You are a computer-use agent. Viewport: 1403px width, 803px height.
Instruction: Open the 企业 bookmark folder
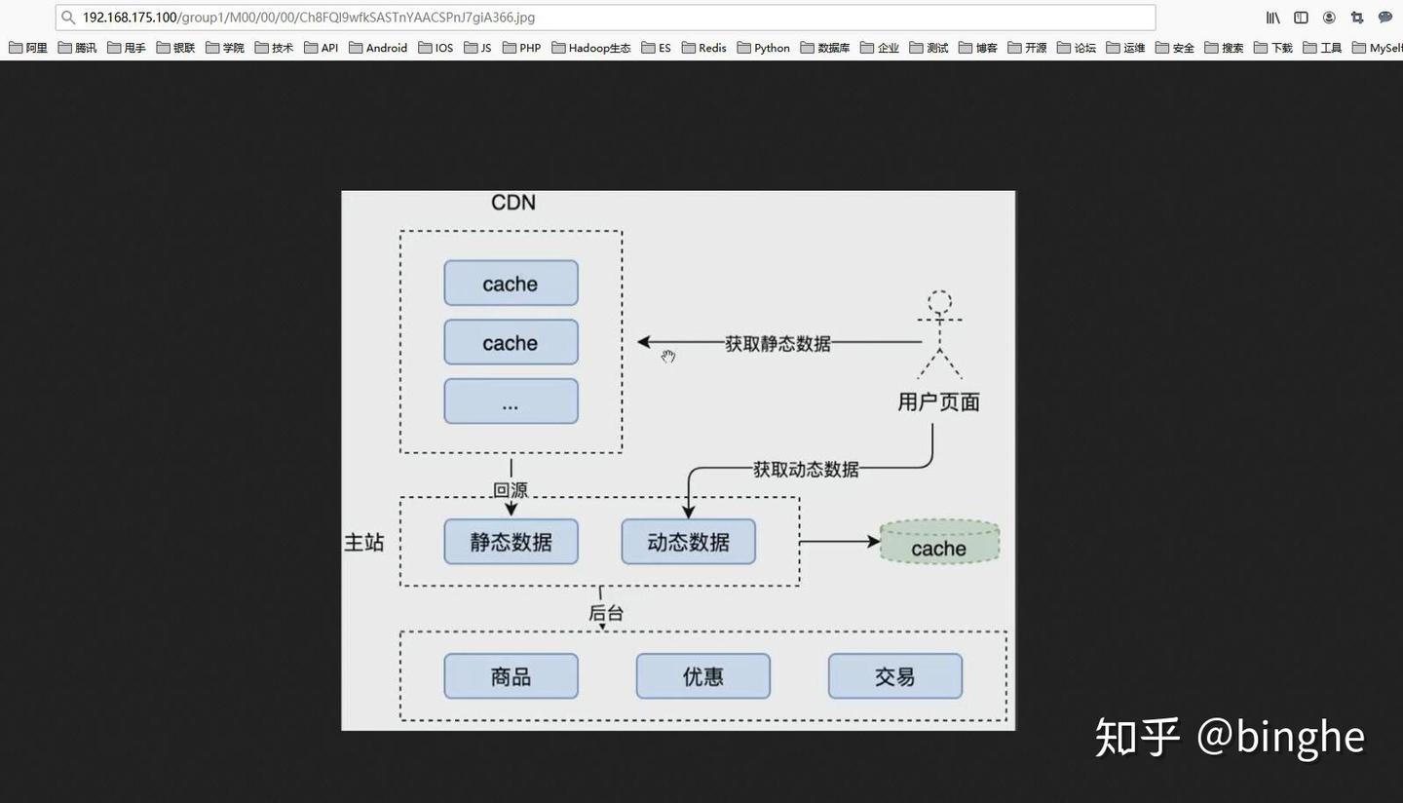880,48
